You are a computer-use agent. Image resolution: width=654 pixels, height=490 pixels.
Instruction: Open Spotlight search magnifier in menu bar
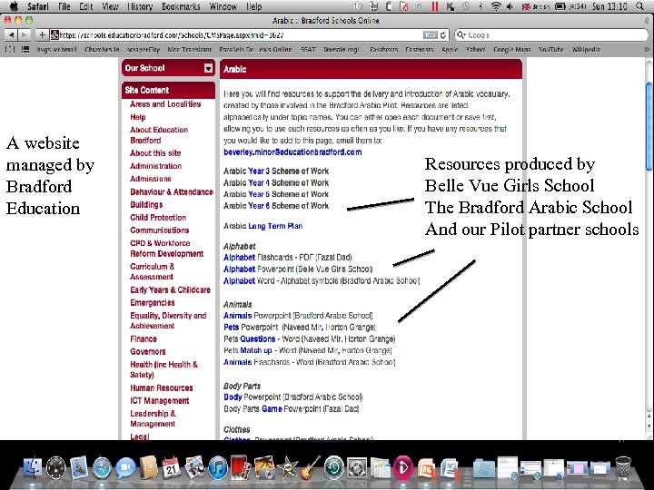pyautogui.click(x=640, y=6)
